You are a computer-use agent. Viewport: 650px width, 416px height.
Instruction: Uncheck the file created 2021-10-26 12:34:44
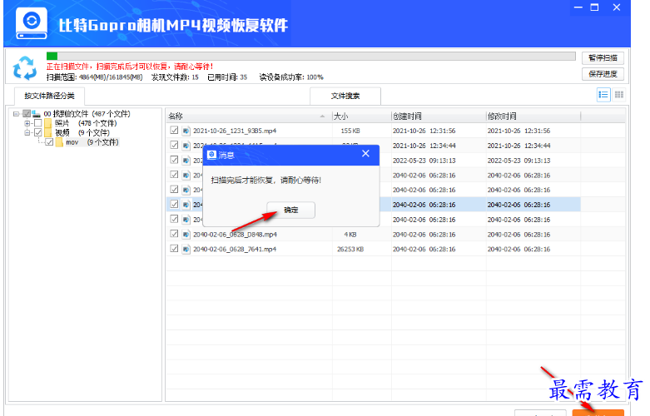tap(174, 145)
